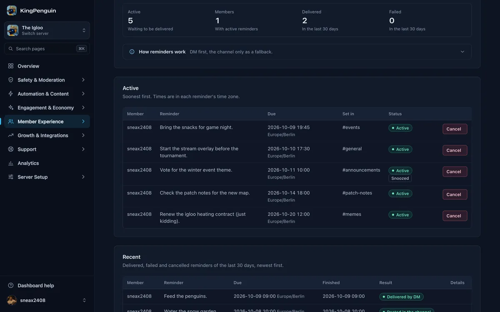The height and width of the screenshot is (312, 500).
Task: Click the Due column header in Active table
Action: [x=272, y=114]
